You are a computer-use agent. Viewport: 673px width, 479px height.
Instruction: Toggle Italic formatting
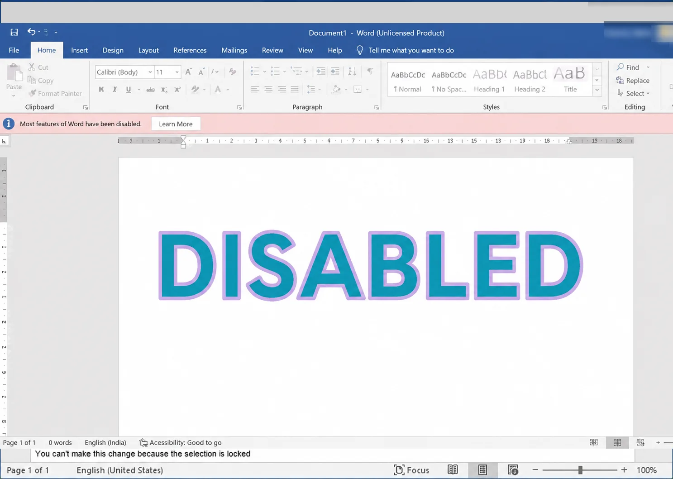[x=115, y=89]
